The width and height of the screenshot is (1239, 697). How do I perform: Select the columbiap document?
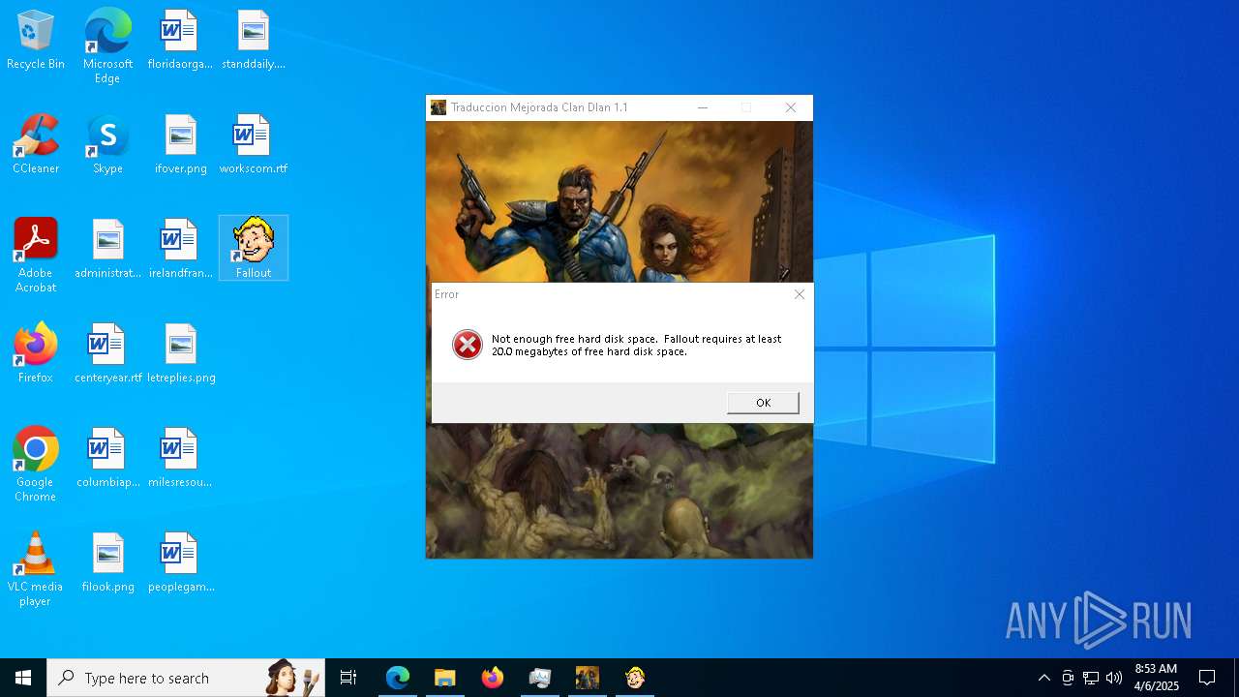[x=107, y=458]
